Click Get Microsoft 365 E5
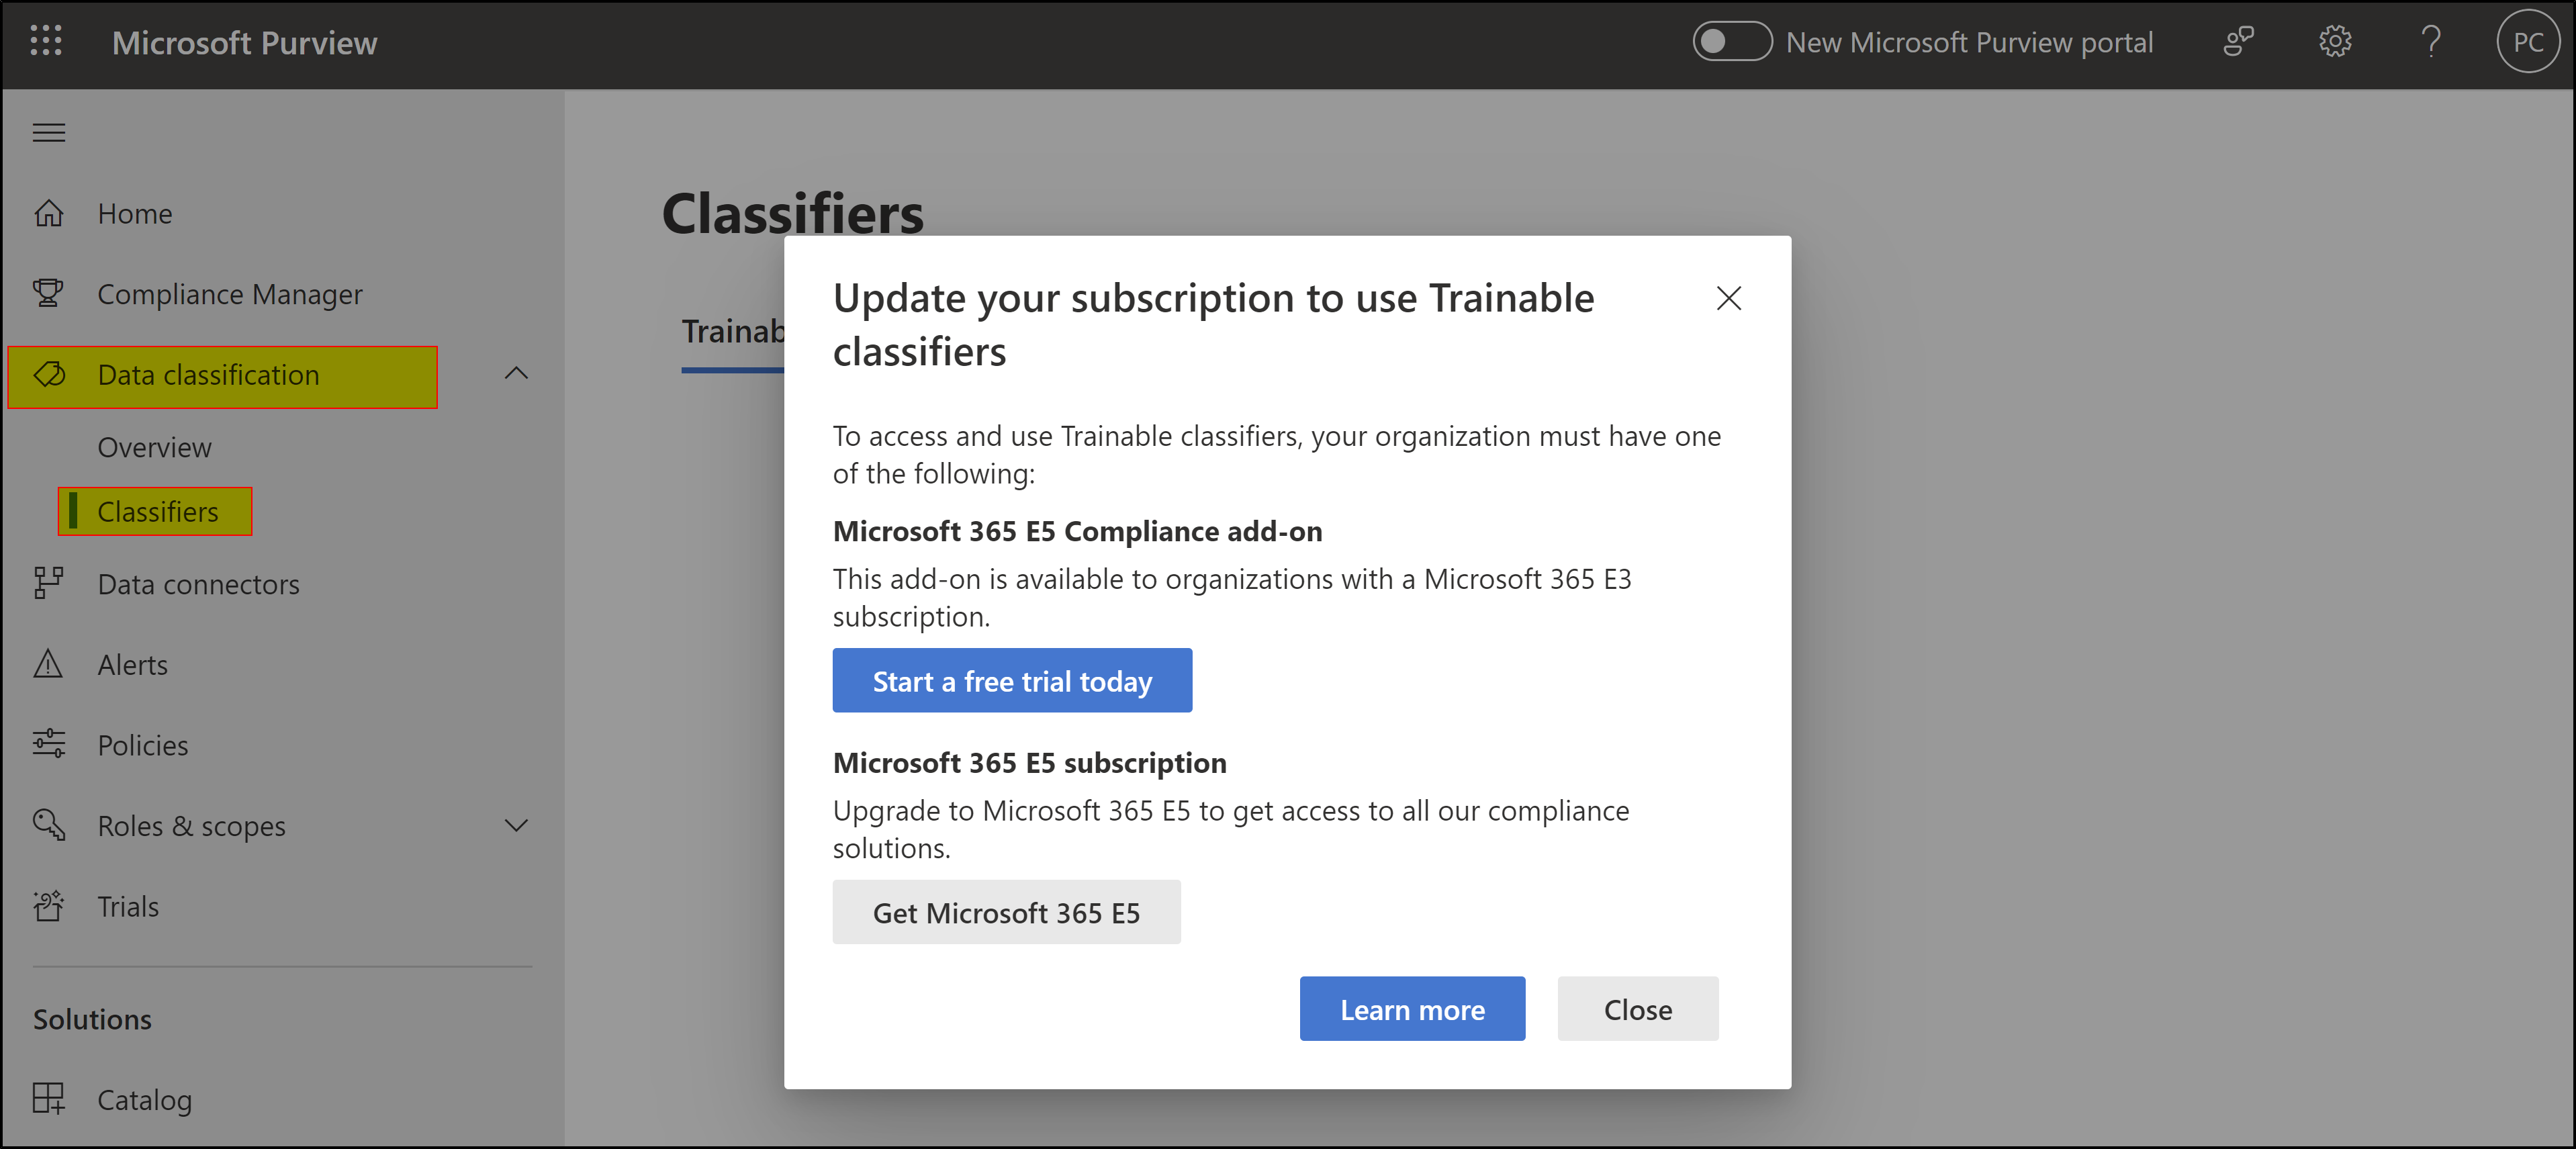Screen dimensions: 2576x1149 pos(1006,912)
